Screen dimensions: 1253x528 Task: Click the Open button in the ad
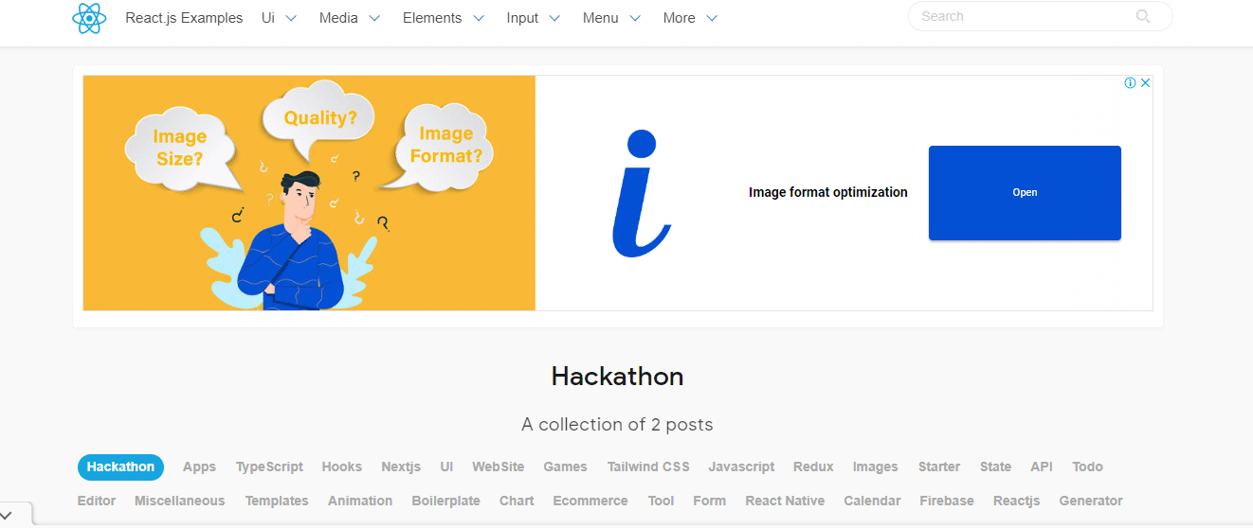coord(1025,193)
